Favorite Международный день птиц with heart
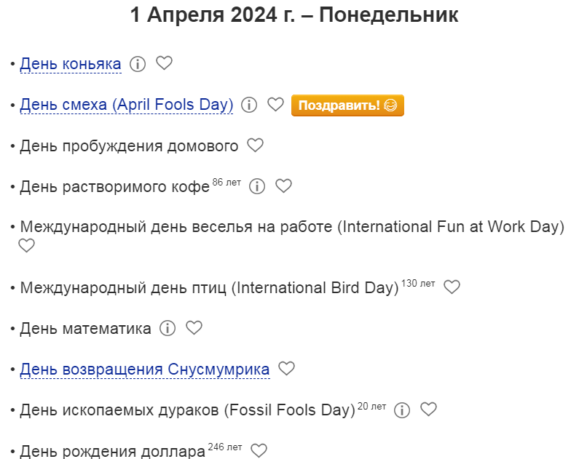This screenshot has width=571, height=459. (452, 287)
